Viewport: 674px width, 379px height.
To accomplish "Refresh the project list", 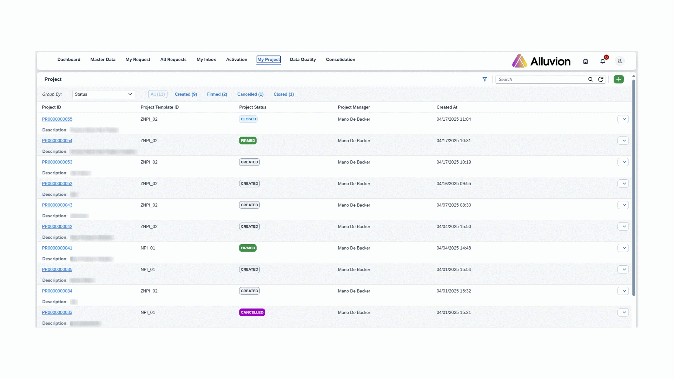I will coord(601,79).
